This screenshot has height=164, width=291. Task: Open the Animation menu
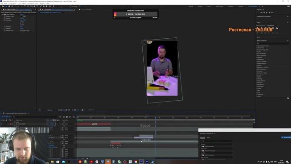coord(30,4)
